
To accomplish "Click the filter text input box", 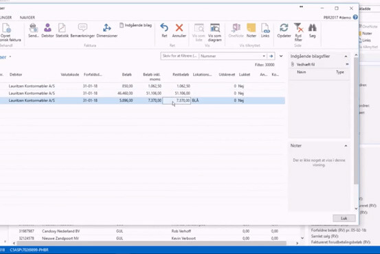I will click(180, 56).
